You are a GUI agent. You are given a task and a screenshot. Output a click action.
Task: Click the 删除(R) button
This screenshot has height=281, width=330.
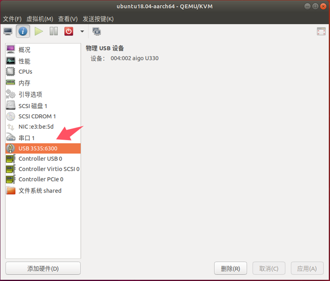pos(230,269)
